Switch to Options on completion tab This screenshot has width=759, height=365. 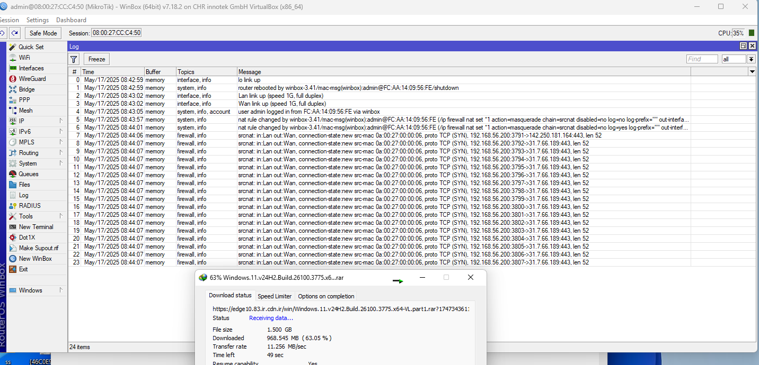click(326, 296)
